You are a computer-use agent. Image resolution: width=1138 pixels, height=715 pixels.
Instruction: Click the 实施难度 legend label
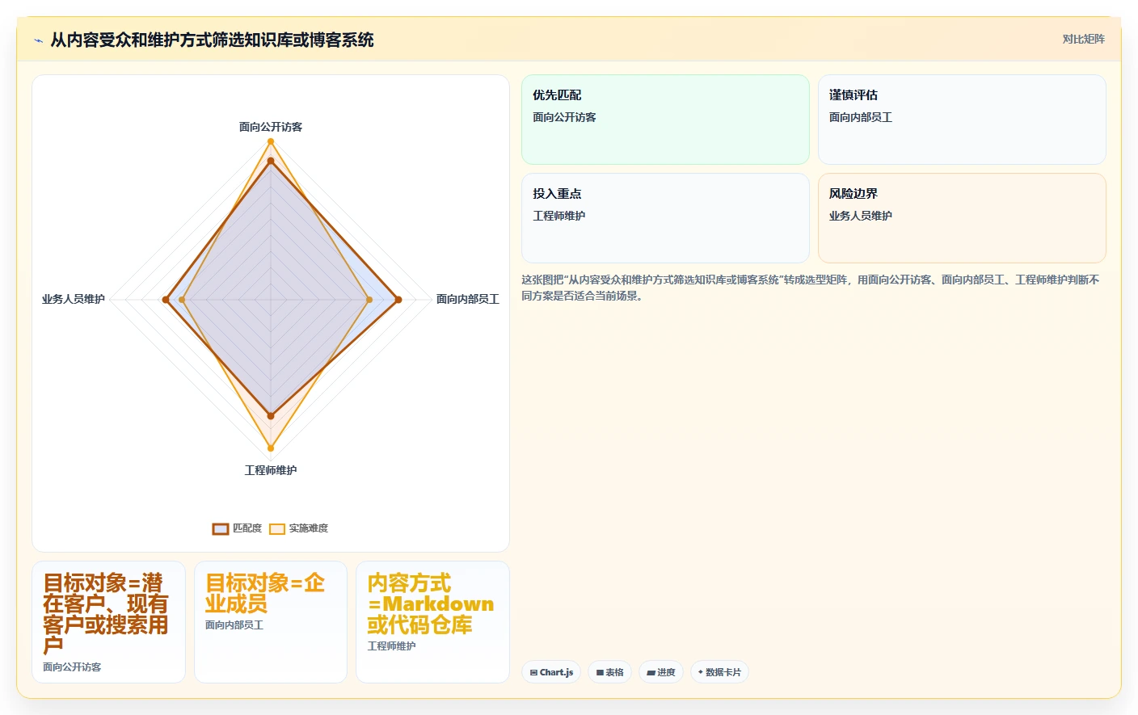[x=309, y=528]
